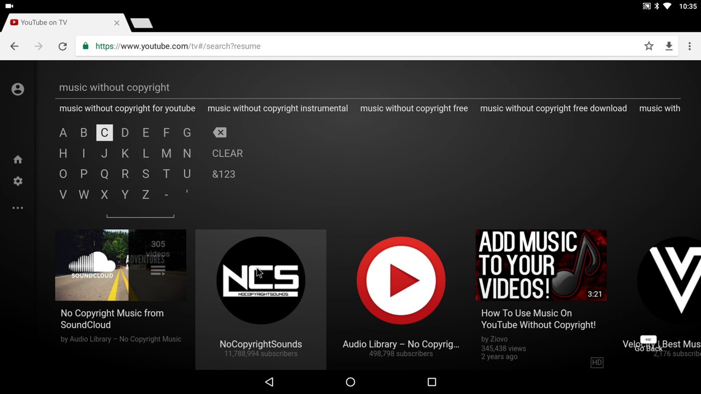Open the Velocity channel logo
Viewport: 701px width, 394px height.
[669, 280]
